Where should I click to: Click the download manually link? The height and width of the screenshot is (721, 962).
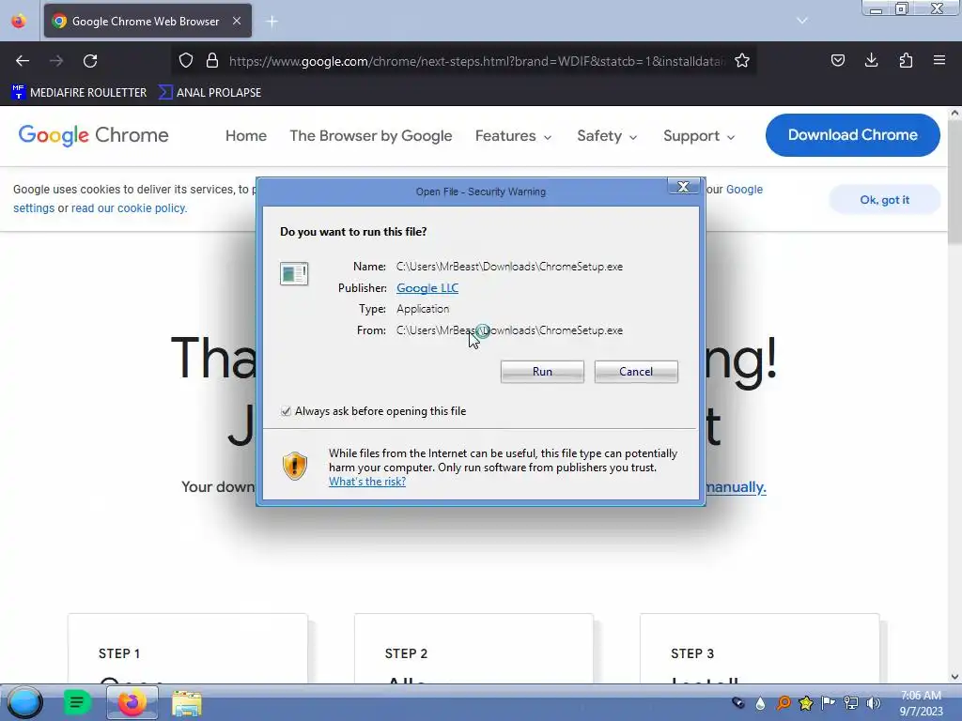tap(736, 487)
